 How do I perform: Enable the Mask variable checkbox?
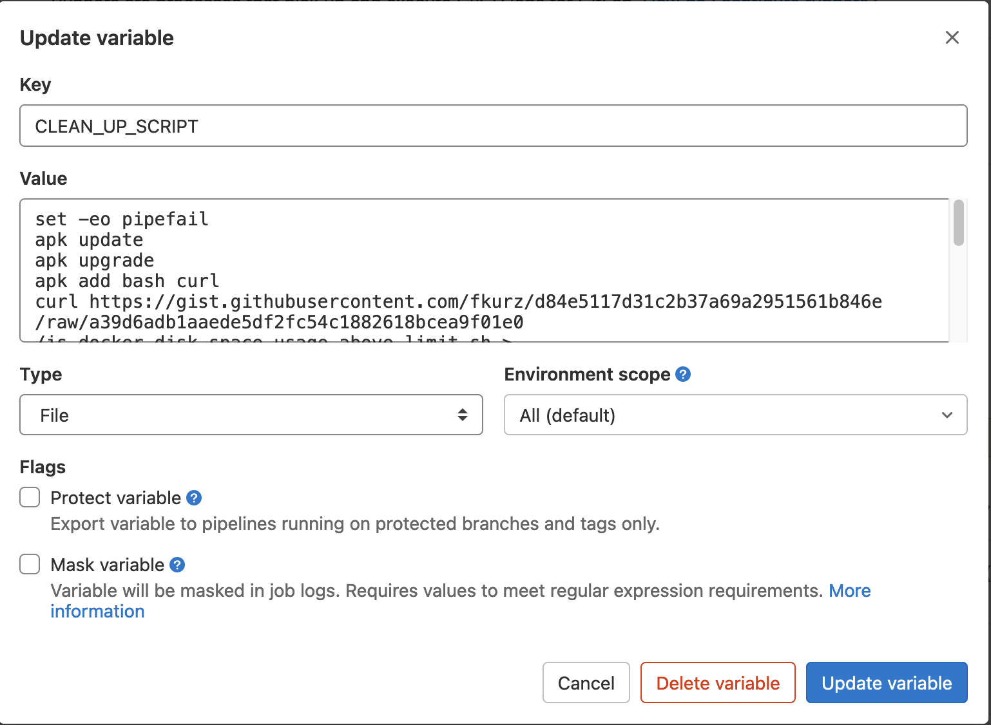tap(30, 564)
